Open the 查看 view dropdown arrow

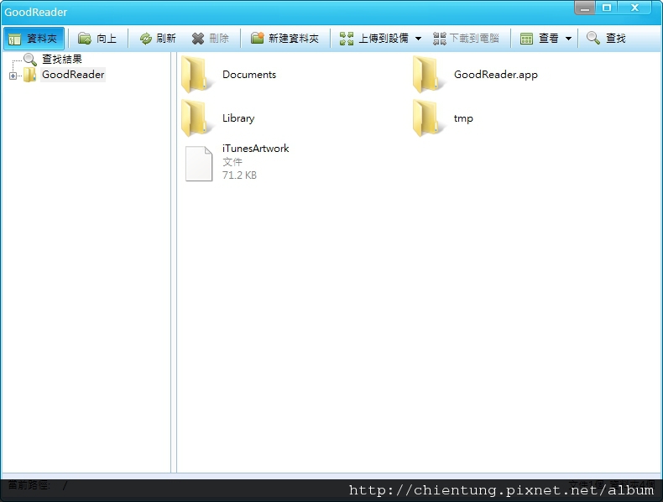(569, 39)
